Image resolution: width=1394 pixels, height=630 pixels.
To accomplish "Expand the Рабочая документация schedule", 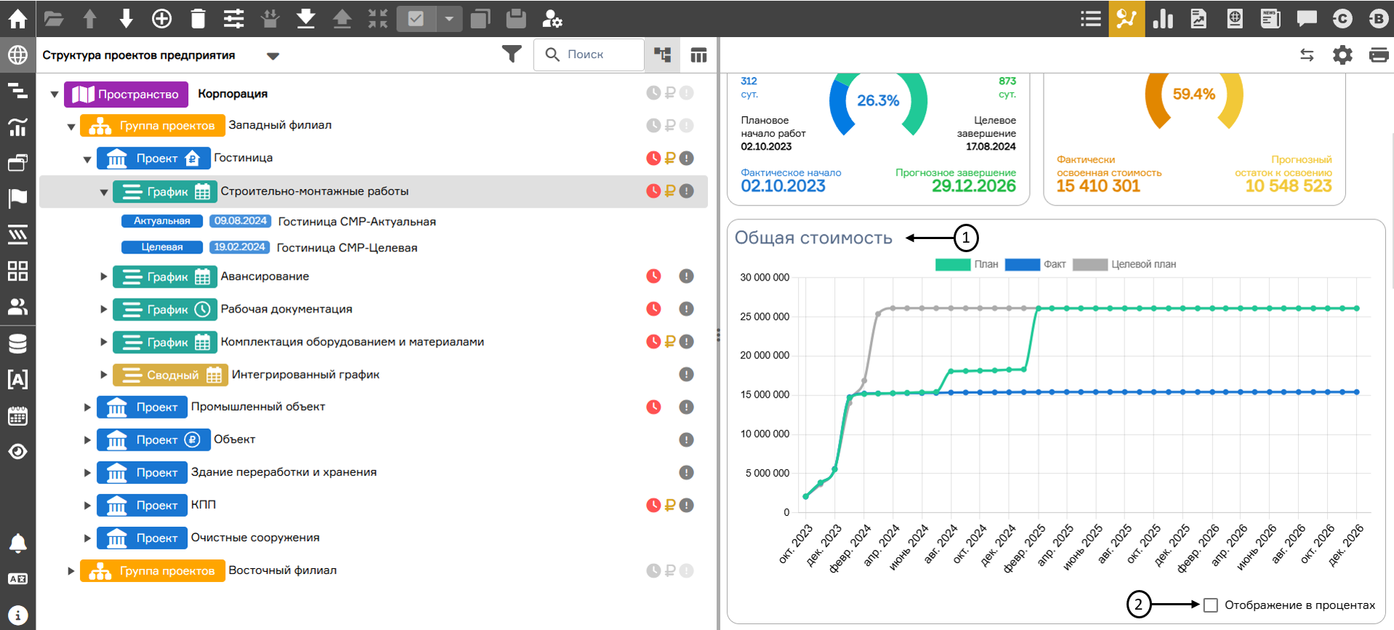I will coord(104,310).
